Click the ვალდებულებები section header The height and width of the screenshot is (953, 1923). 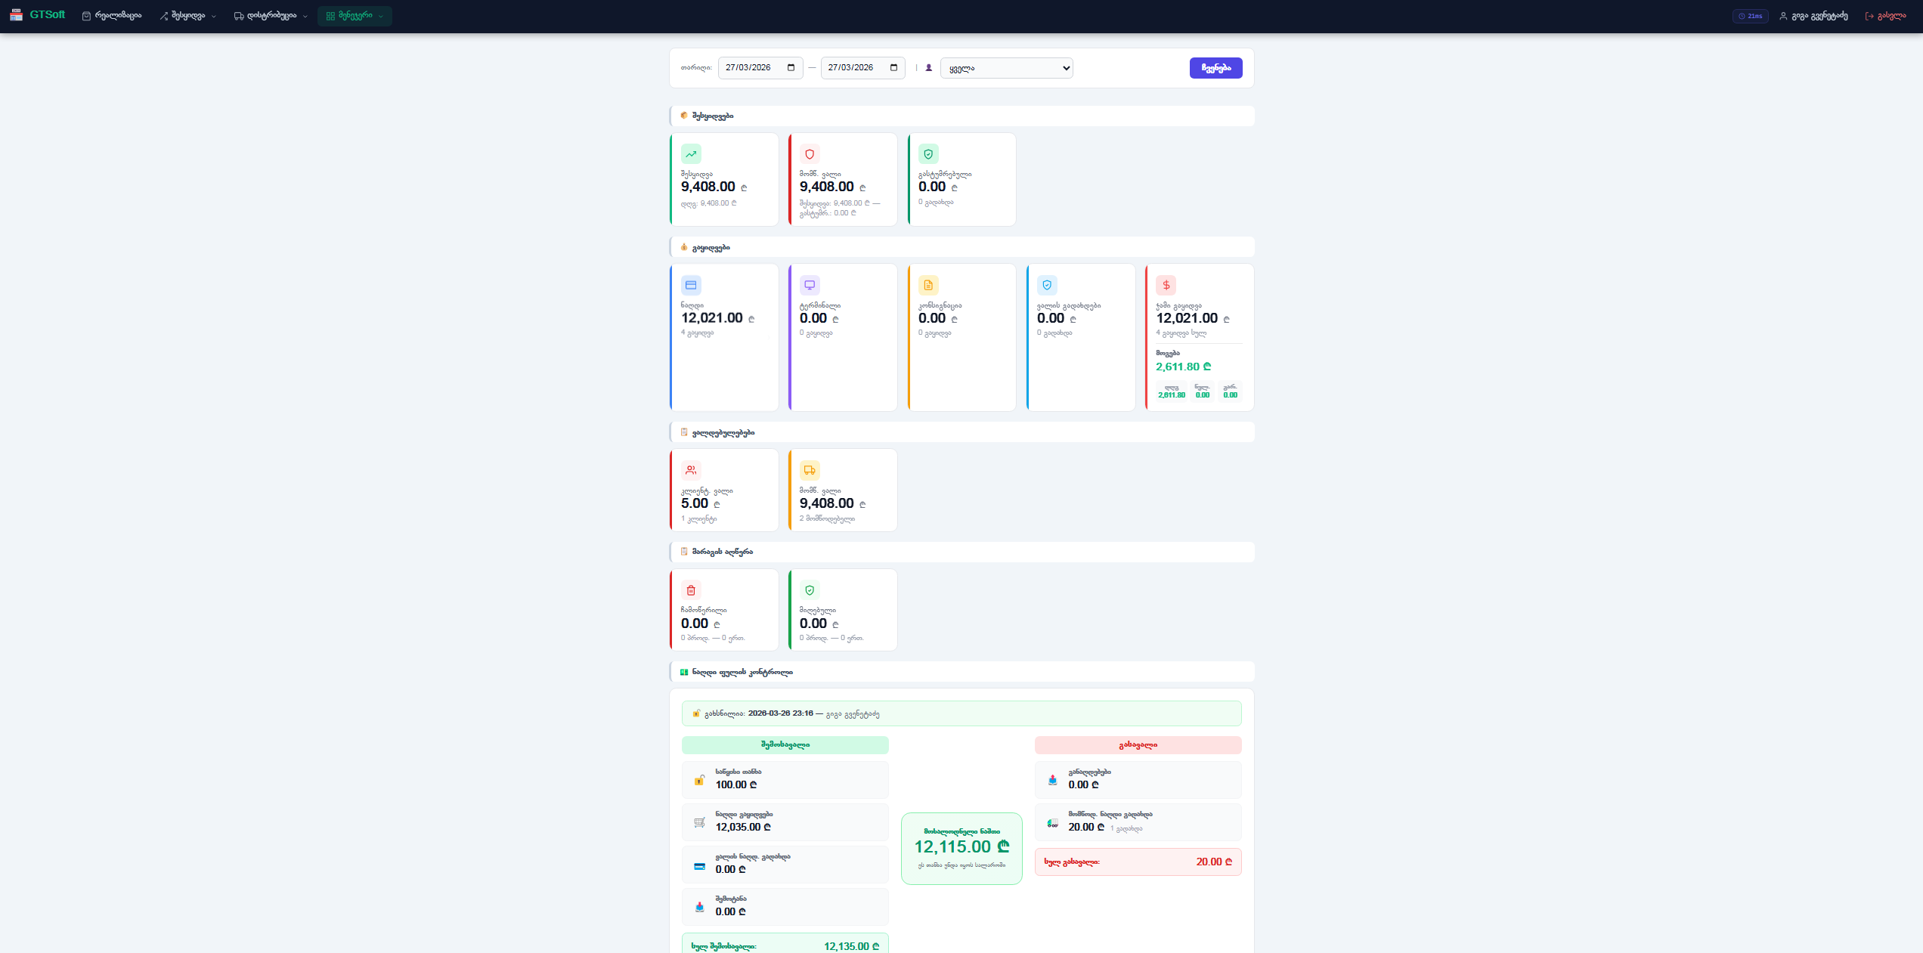point(961,432)
